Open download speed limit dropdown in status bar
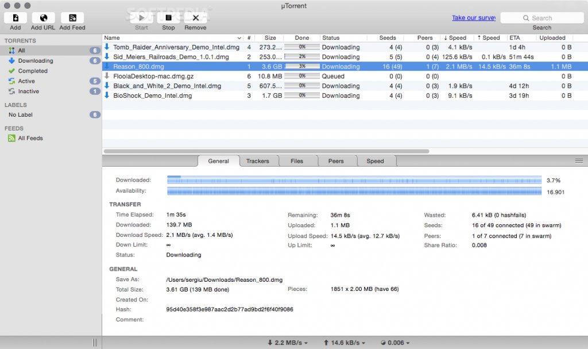Screen dimensions: 588x349 click(288, 343)
